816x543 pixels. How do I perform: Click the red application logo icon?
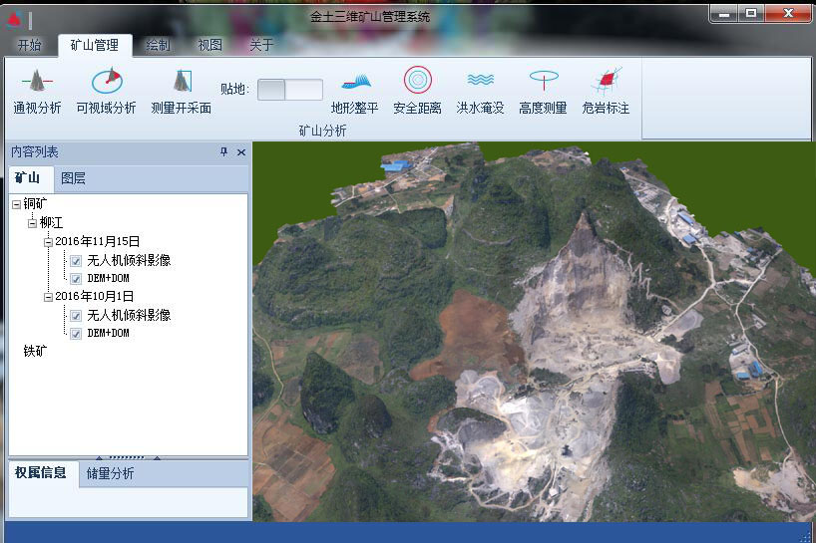point(14,19)
